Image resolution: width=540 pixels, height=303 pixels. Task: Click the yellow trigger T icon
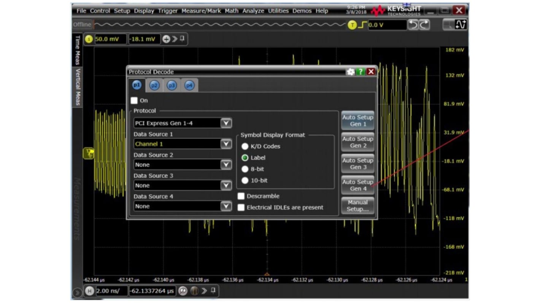pyautogui.click(x=352, y=25)
